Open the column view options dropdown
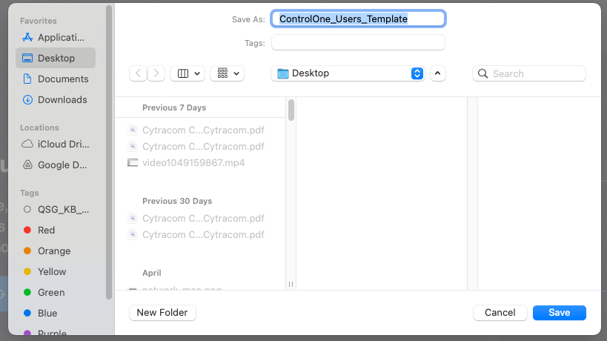This screenshot has height=341, width=607. click(x=188, y=73)
